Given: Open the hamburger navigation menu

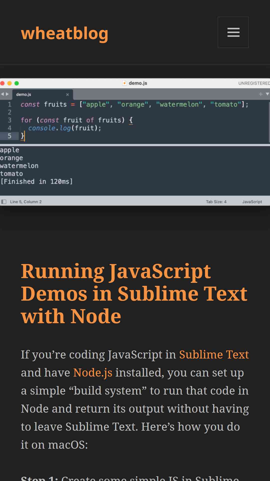Looking at the screenshot, I should [x=233, y=32].
